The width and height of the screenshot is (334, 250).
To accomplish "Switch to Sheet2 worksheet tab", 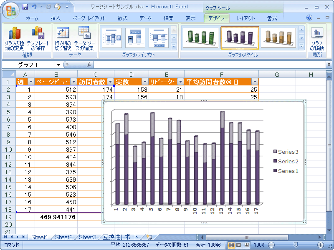I will pos(63,237).
